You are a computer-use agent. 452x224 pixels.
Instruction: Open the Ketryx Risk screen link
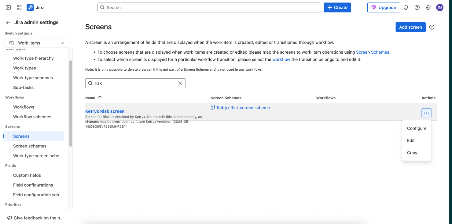(105, 111)
